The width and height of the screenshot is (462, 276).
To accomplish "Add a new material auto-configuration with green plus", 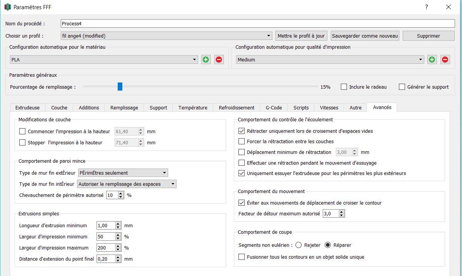I will coord(206,59).
